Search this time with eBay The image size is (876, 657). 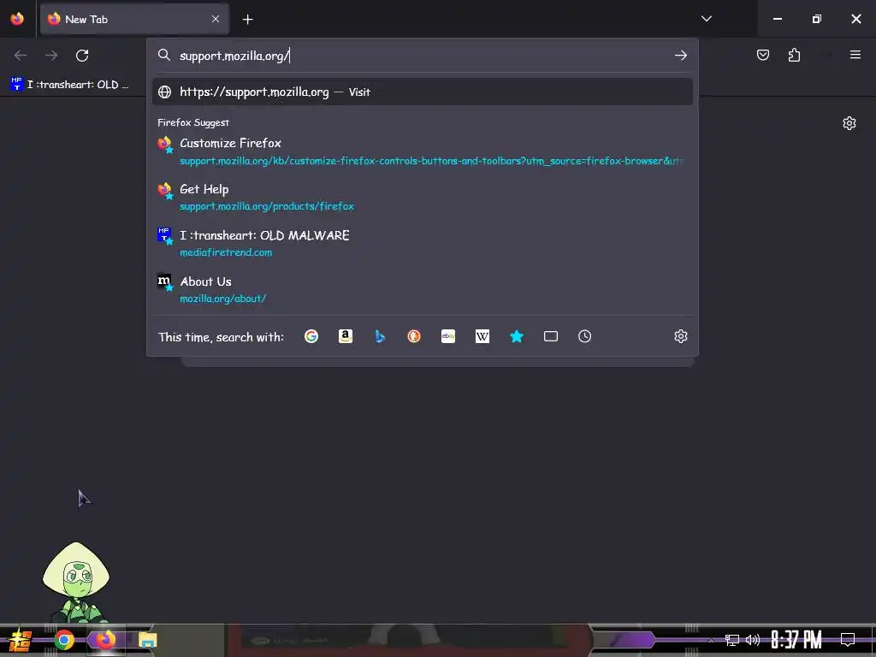click(448, 336)
